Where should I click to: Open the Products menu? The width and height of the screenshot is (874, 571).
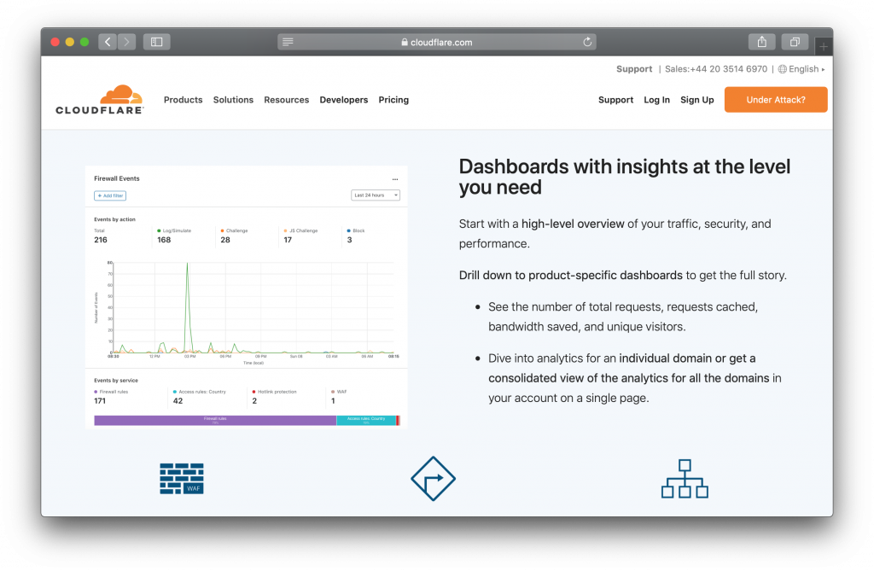click(183, 100)
